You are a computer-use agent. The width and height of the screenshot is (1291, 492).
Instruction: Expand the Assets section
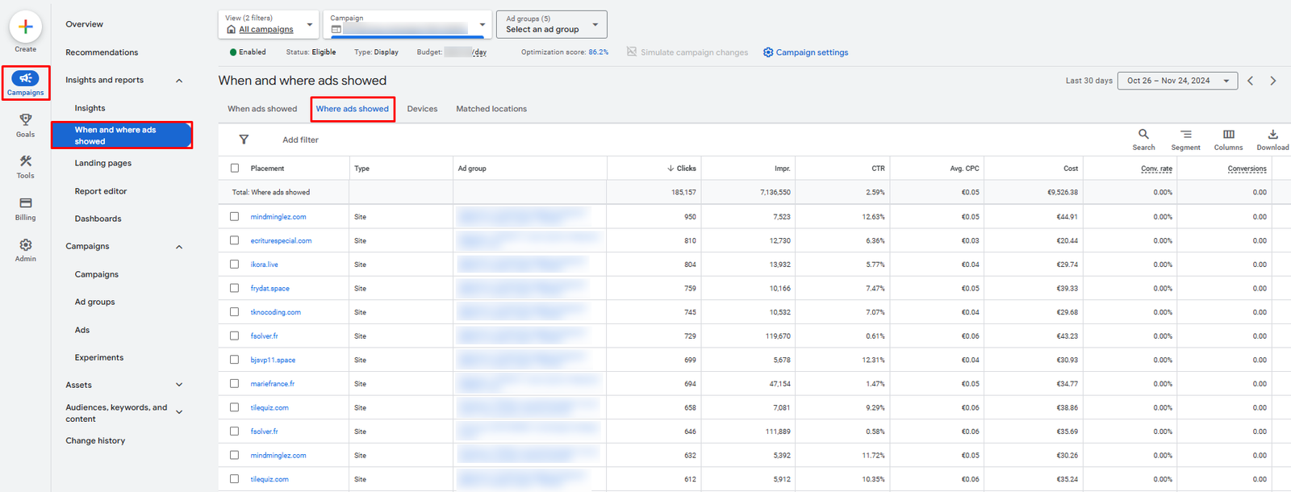[179, 385]
